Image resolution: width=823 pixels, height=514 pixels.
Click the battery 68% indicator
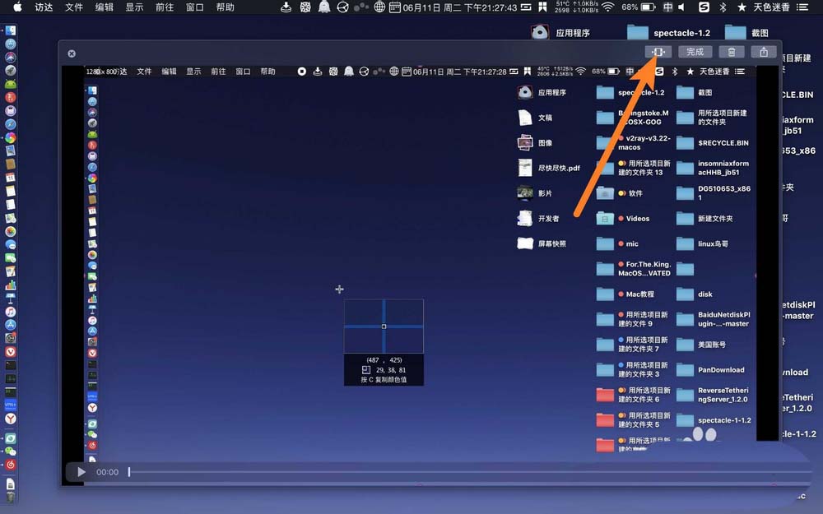tap(639, 7)
